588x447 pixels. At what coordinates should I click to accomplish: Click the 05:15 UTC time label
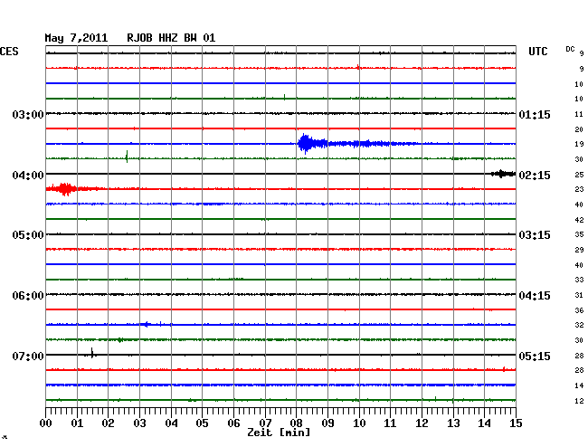pos(535,356)
